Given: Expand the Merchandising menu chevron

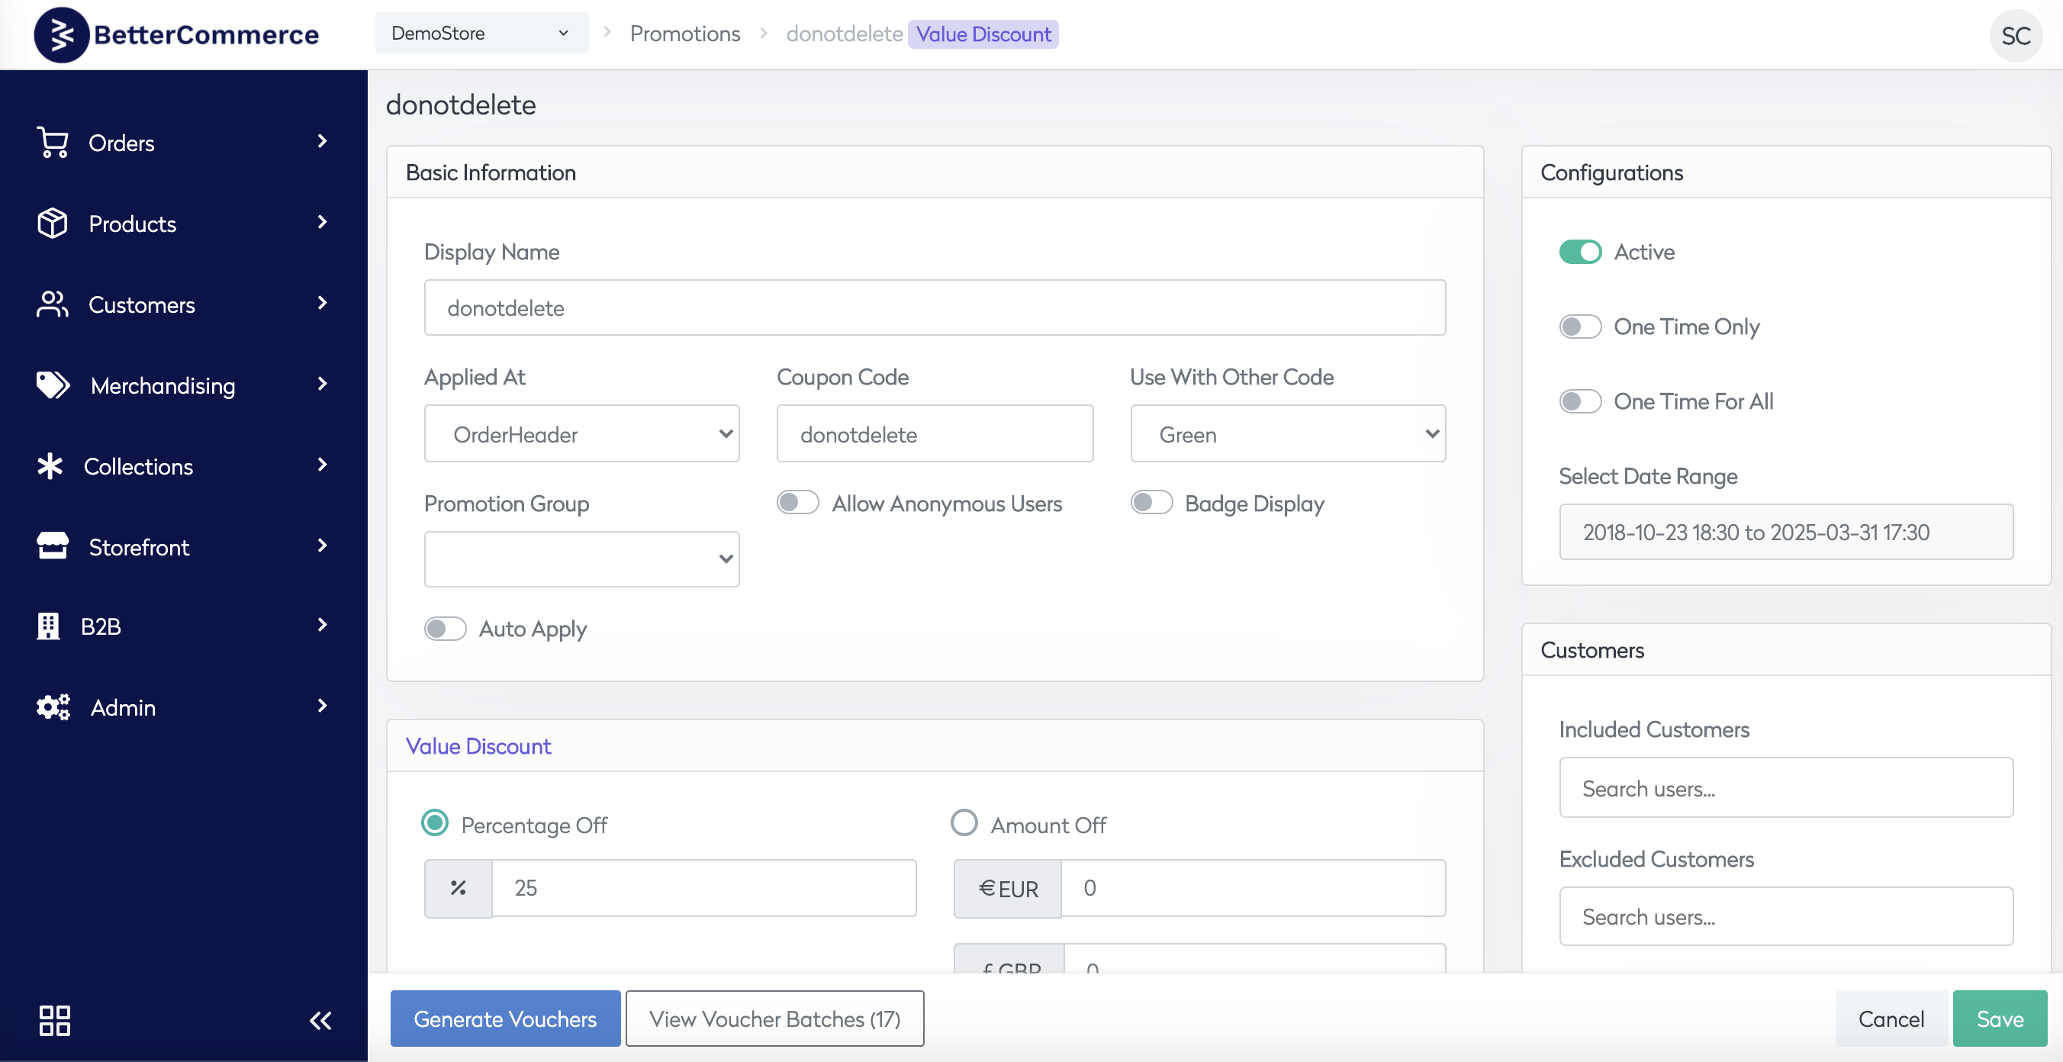Looking at the screenshot, I should point(322,385).
